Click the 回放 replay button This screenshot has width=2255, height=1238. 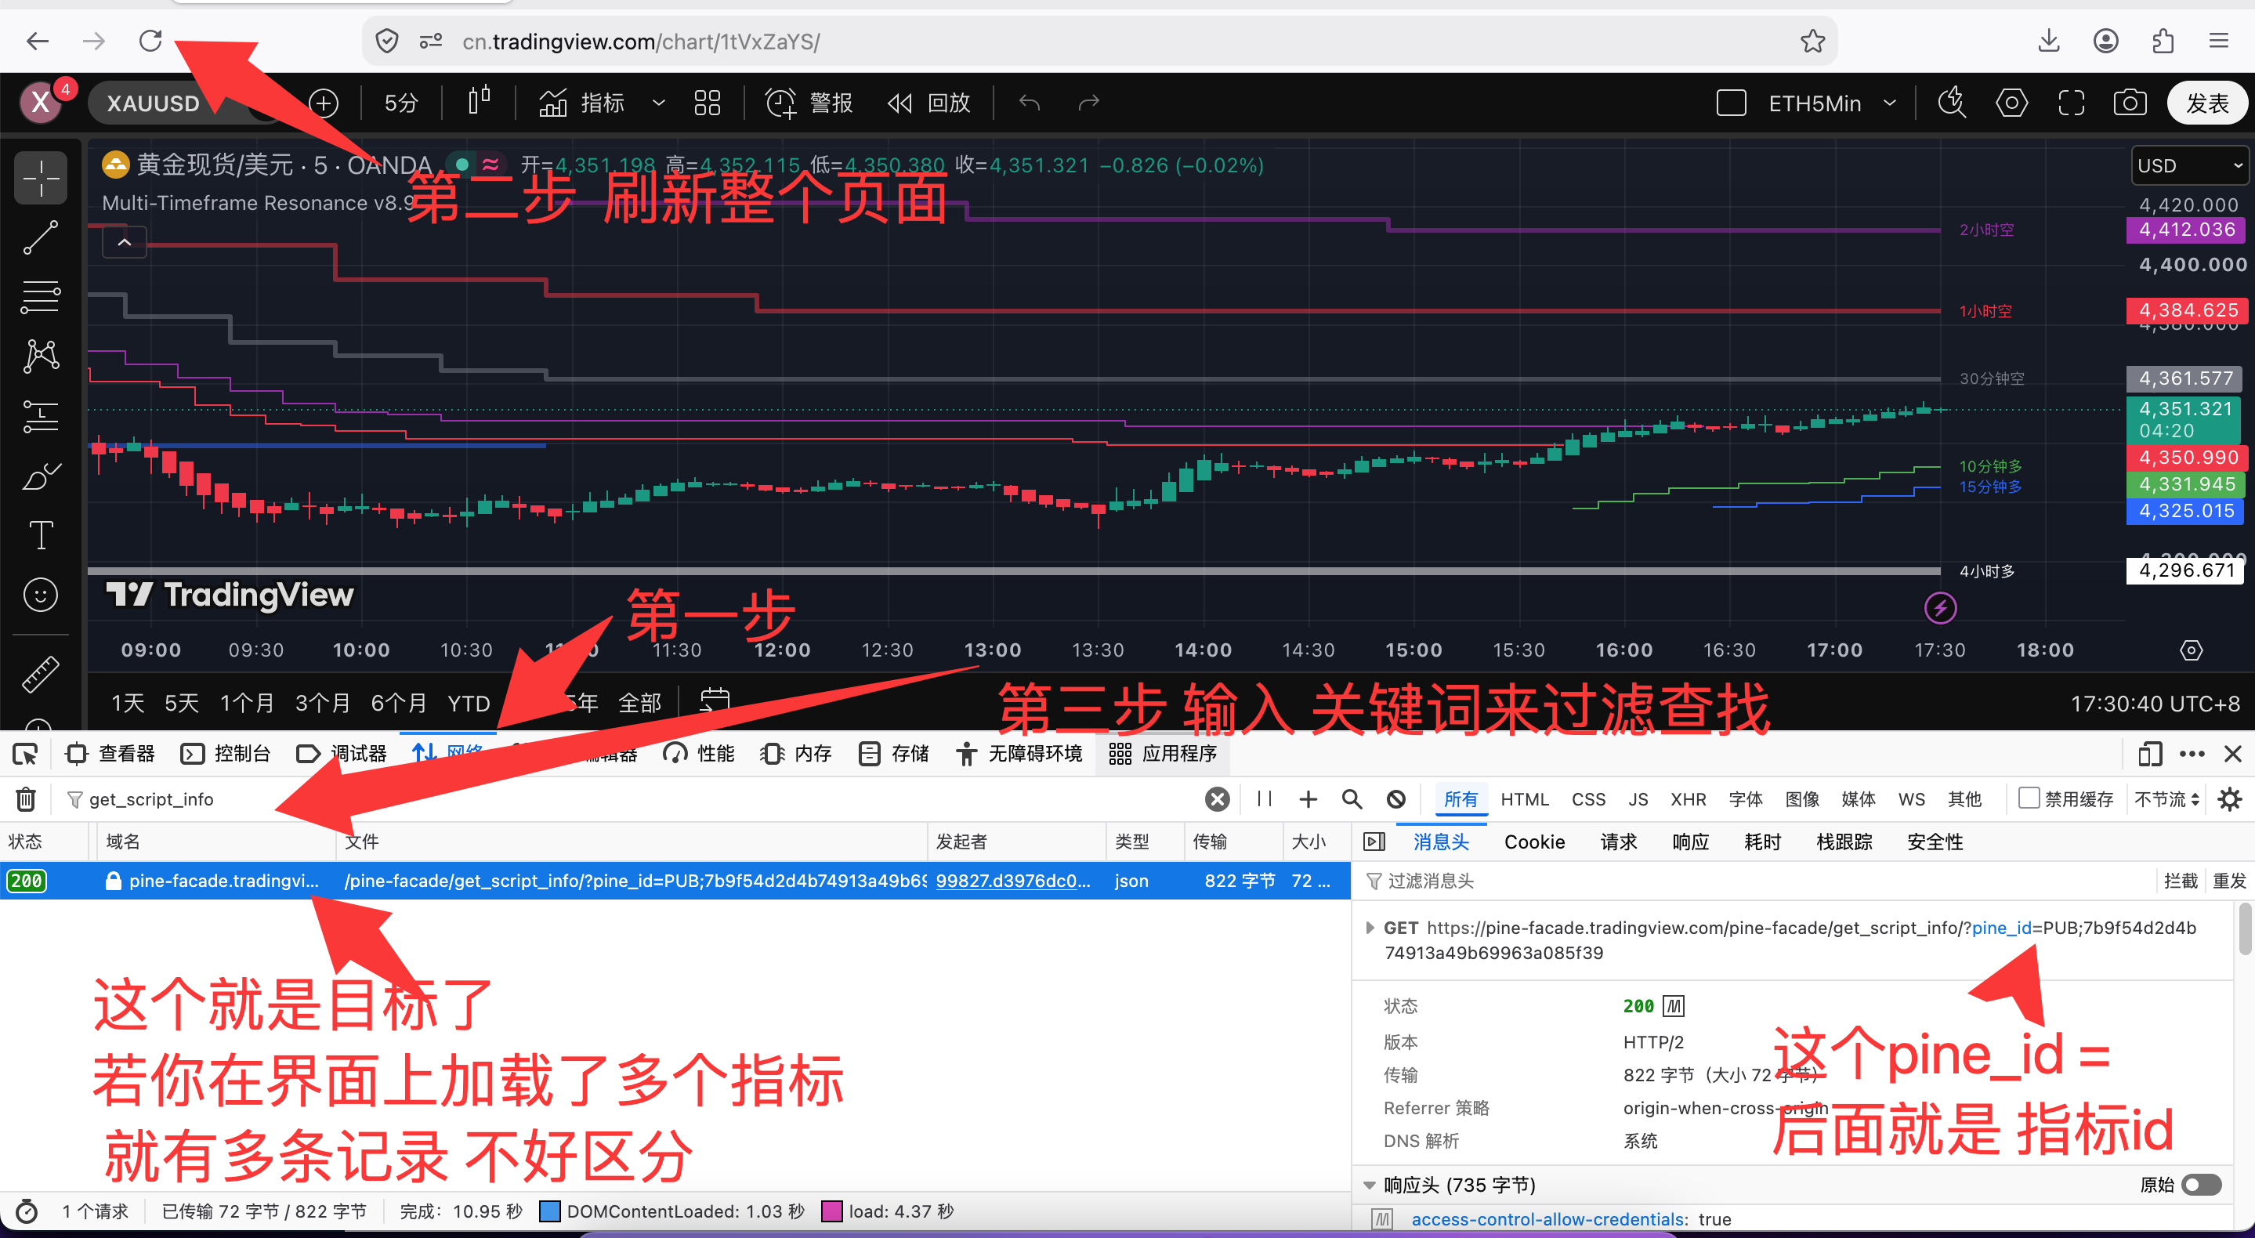click(928, 103)
